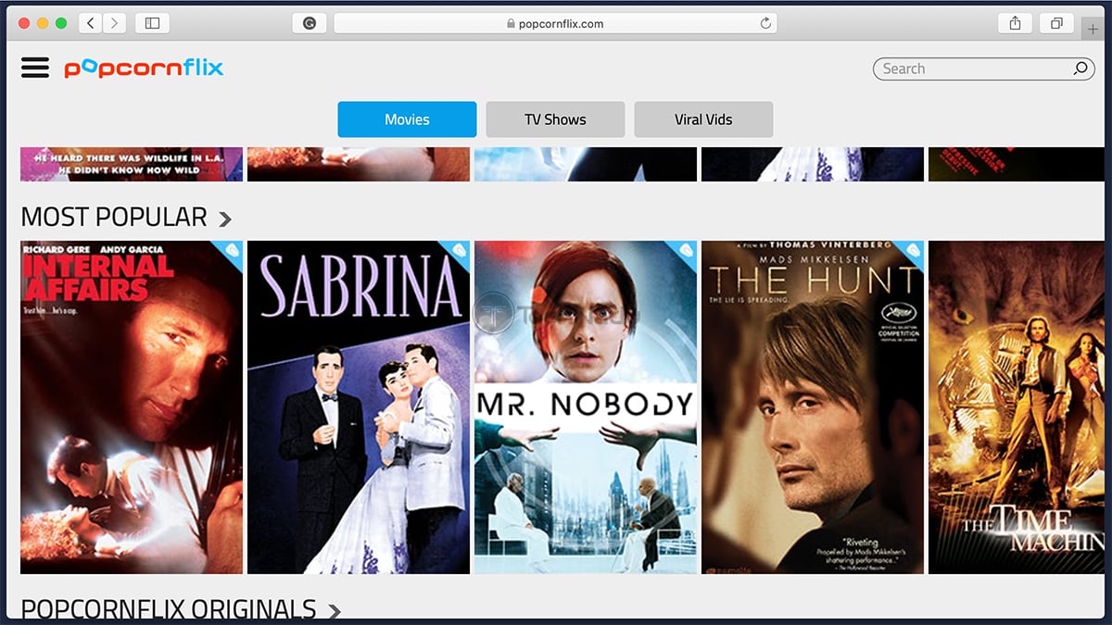
Task: Switch to the Movies tab
Action: [x=407, y=119]
